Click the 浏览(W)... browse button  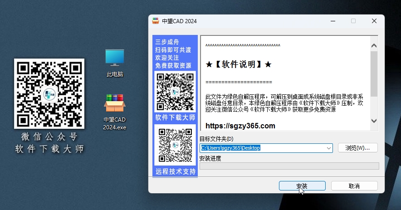pyautogui.click(x=357, y=148)
